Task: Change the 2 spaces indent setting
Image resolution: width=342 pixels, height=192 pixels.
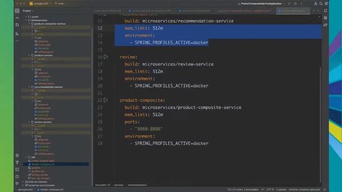Action: pos(281,190)
